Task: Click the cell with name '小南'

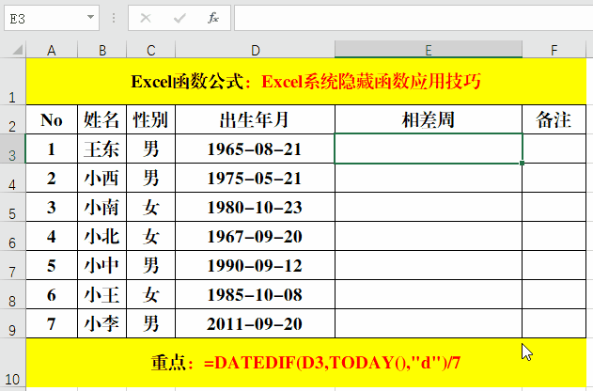Action: coord(102,207)
